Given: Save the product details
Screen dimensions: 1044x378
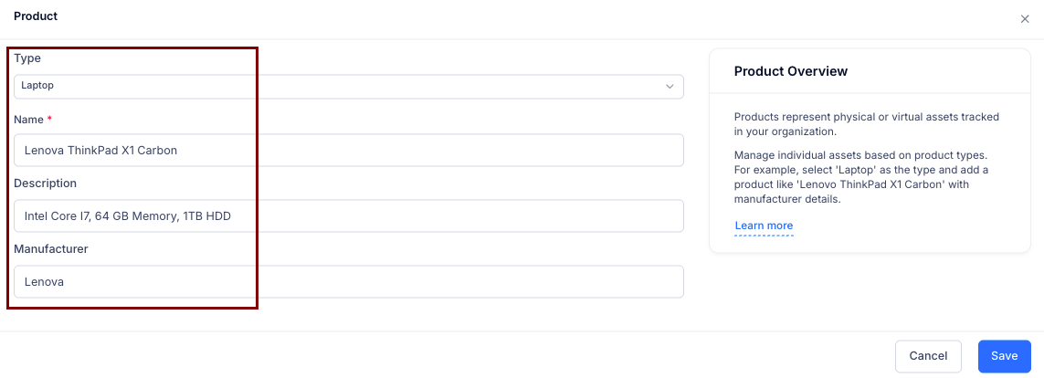Looking at the screenshot, I should click(1004, 356).
